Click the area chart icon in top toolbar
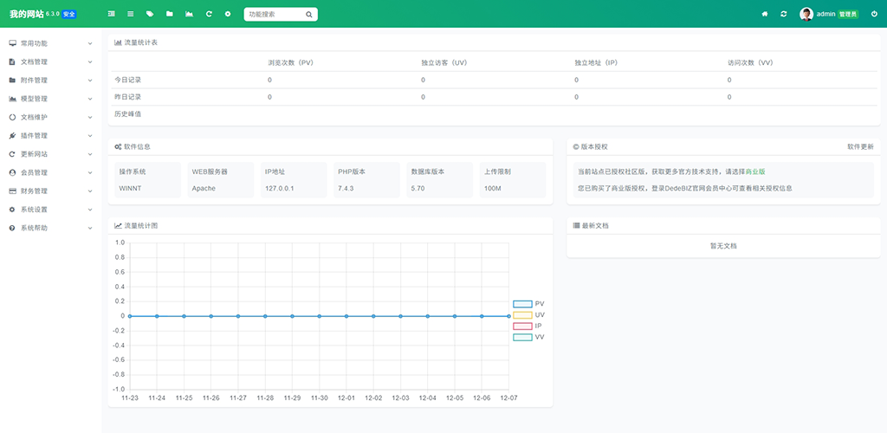This screenshot has height=433, width=887. pos(189,15)
